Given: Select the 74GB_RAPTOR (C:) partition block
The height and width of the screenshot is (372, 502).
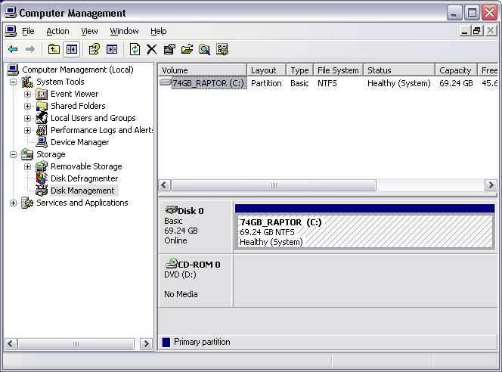Looking at the screenshot, I should [x=364, y=226].
